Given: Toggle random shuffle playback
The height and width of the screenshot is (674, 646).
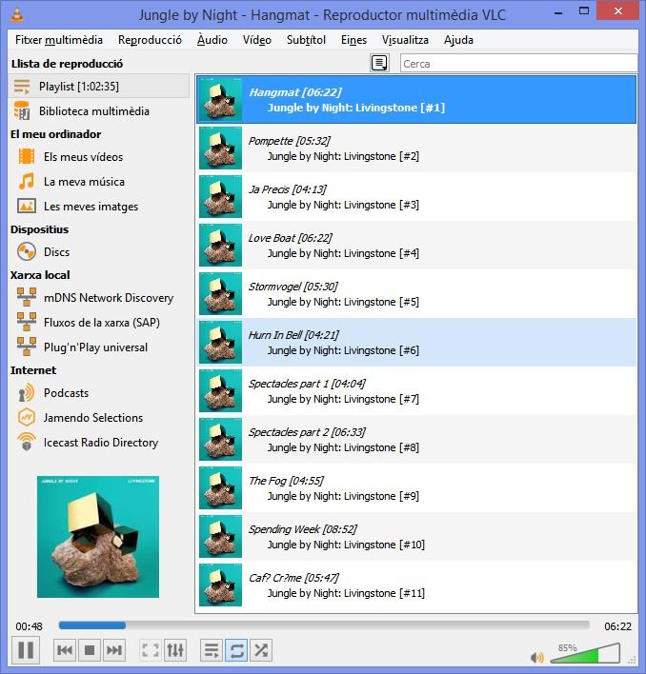Looking at the screenshot, I should coord(261,650).
